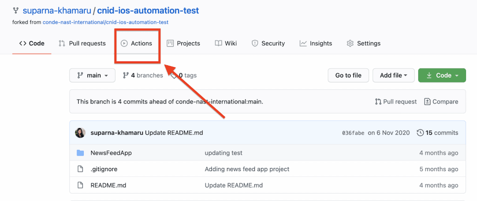Click the Insights graph icon
The width and height of the screenshot is (477, 201).
click(x=303, y=43)
